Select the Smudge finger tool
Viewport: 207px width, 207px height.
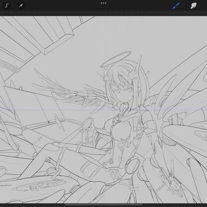(194, 6)
